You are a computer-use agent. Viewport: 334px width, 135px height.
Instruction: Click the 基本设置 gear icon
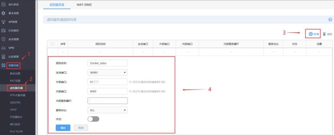[x=3, y=13]
